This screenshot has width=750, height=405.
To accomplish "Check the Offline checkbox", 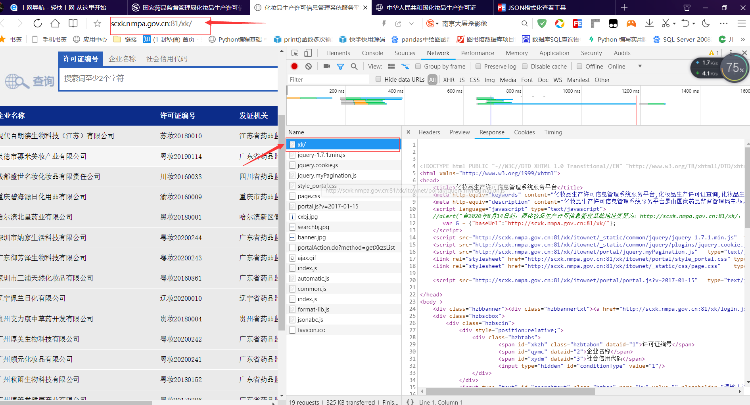I will (x=579, y=66).
